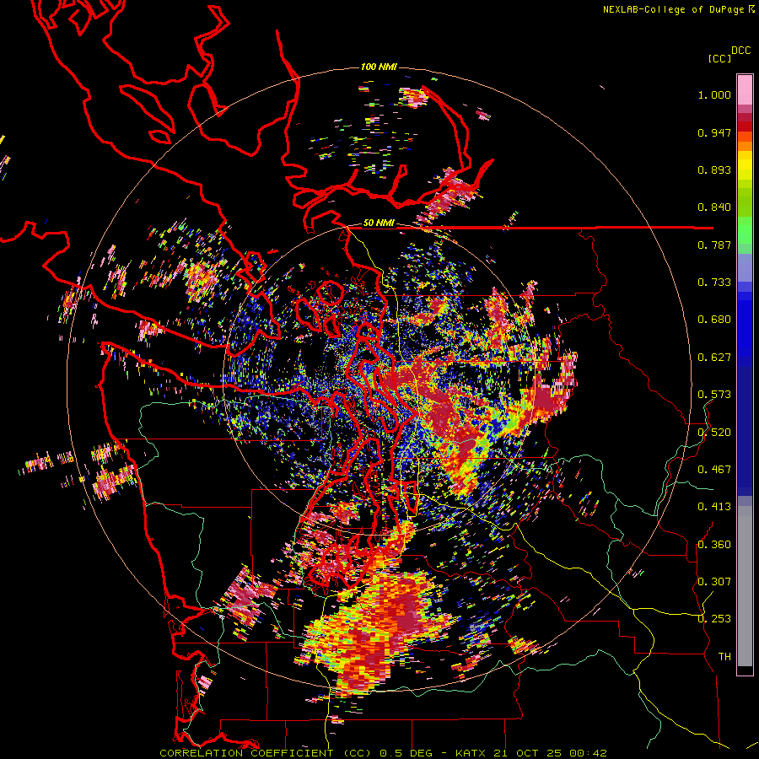Click the 0.893 legend value
This screenshot has height=759, width=759.
click(714, 170)
